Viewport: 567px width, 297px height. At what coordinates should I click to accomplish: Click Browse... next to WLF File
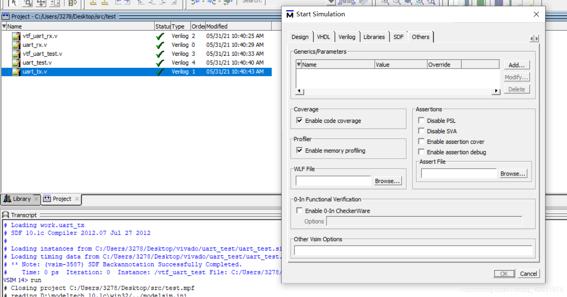388,181
